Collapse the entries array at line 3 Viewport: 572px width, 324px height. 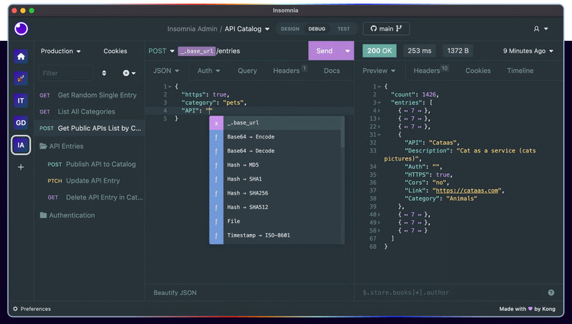click(x=379, y=102)
